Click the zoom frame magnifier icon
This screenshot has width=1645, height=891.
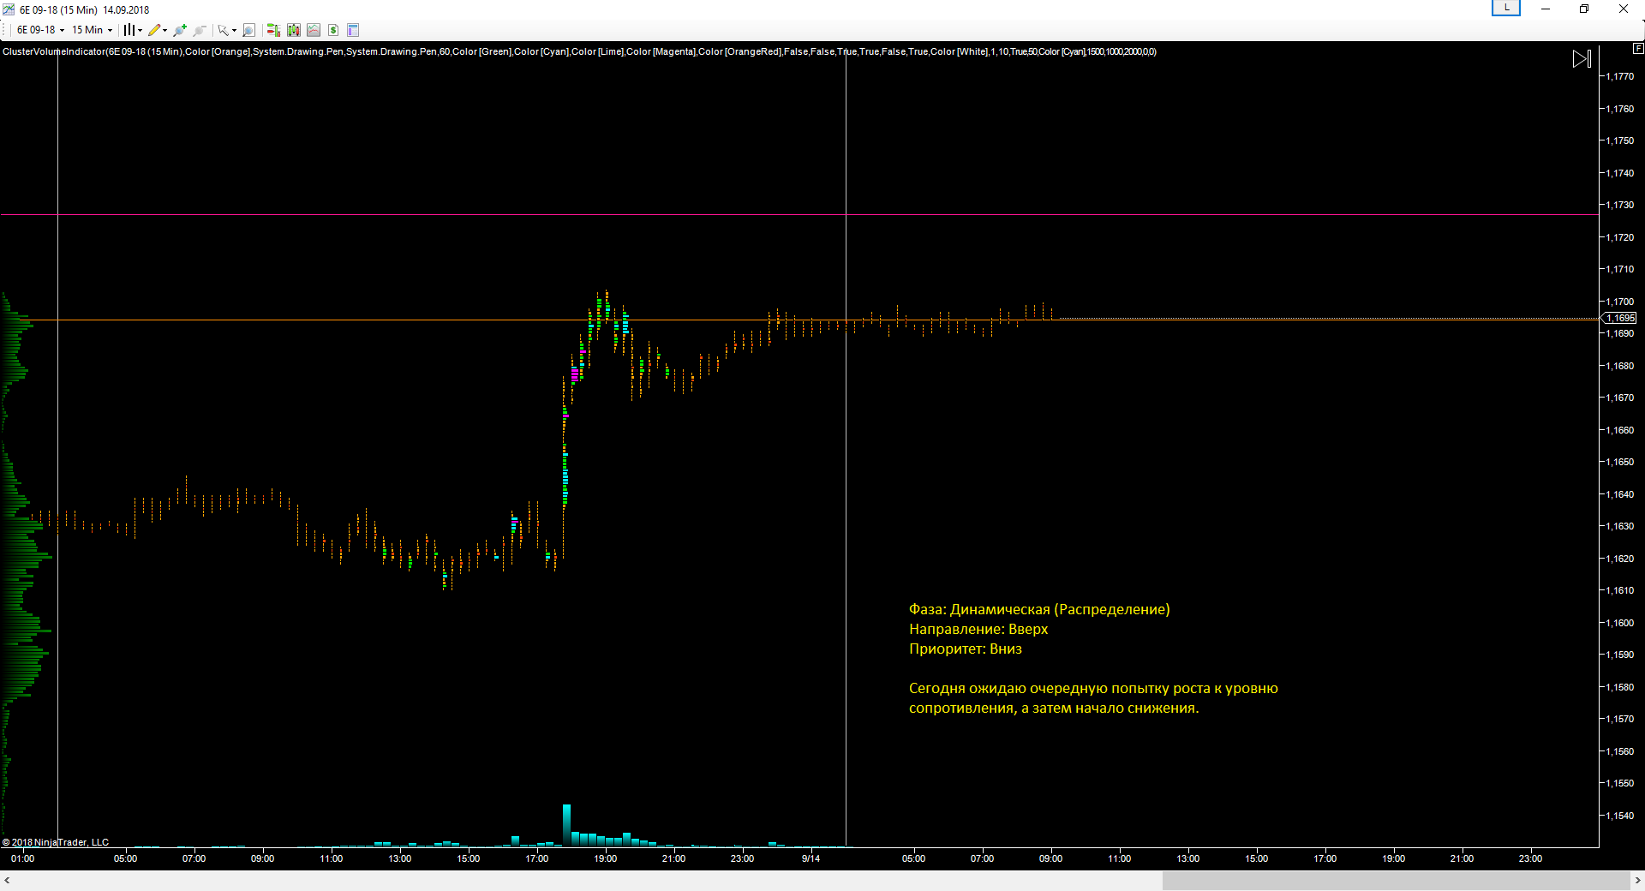coord(248,30)
